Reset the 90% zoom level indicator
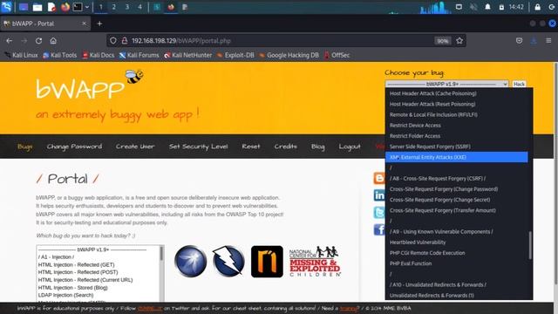 (443, 41)
